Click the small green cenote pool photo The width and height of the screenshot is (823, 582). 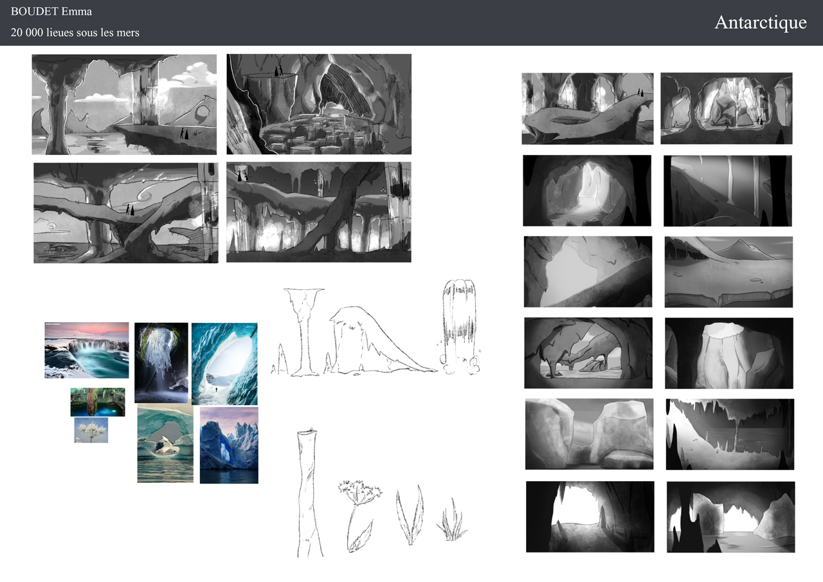pos(98,402)
